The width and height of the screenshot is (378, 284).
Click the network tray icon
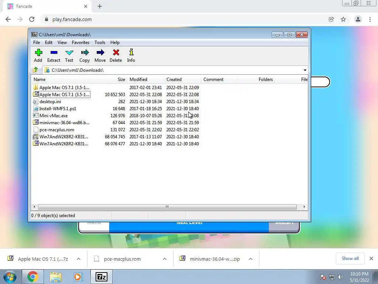(x=332, y=277)
